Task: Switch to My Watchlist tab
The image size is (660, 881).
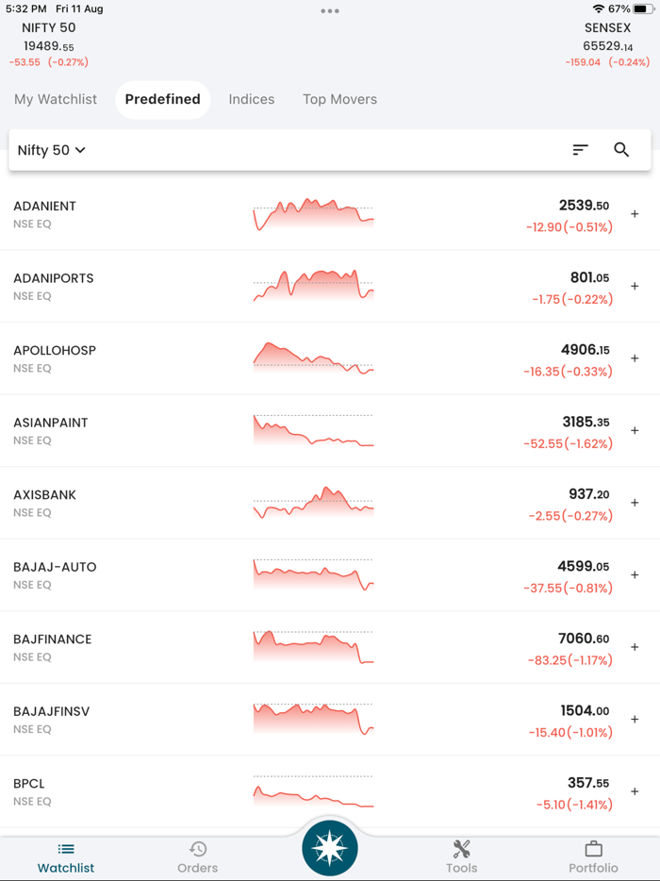Action: [x=56, y=99]
